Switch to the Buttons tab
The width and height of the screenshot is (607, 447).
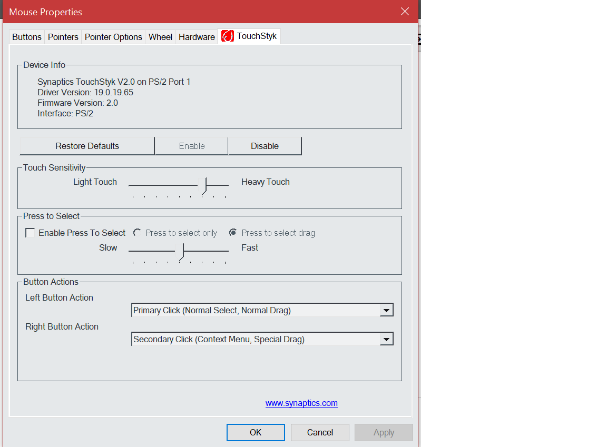point(27,37)
